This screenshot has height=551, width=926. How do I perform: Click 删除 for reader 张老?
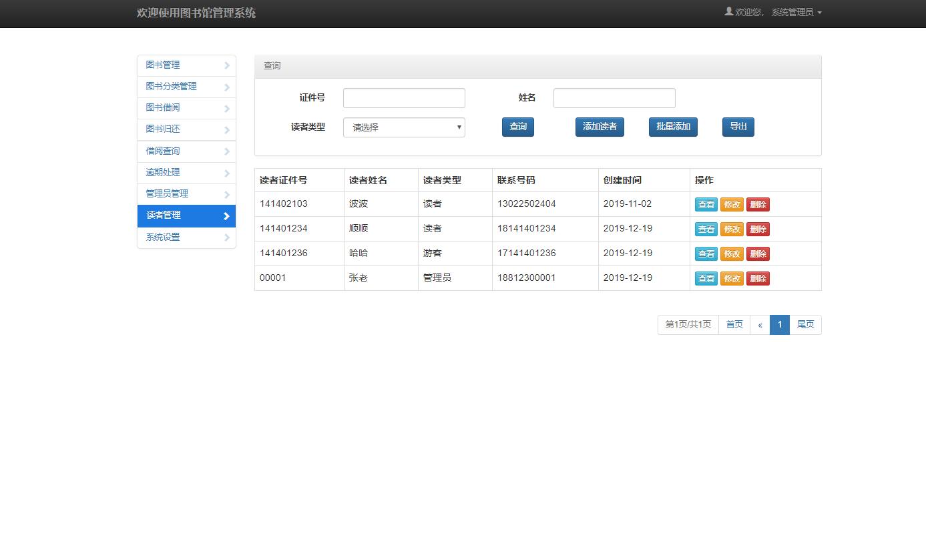pyautogui.click(x=758, y=278)
